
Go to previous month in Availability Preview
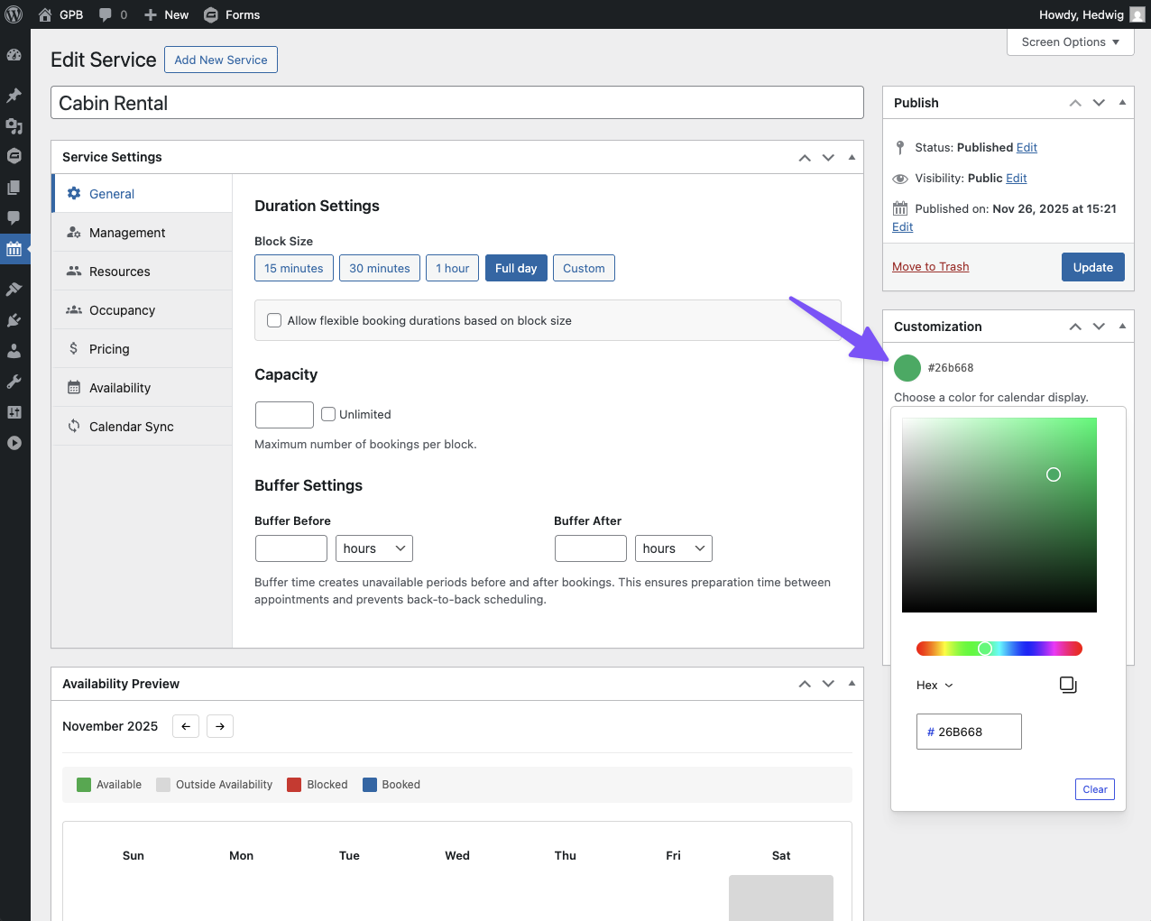pyautogui.click(x=186, y=726)
